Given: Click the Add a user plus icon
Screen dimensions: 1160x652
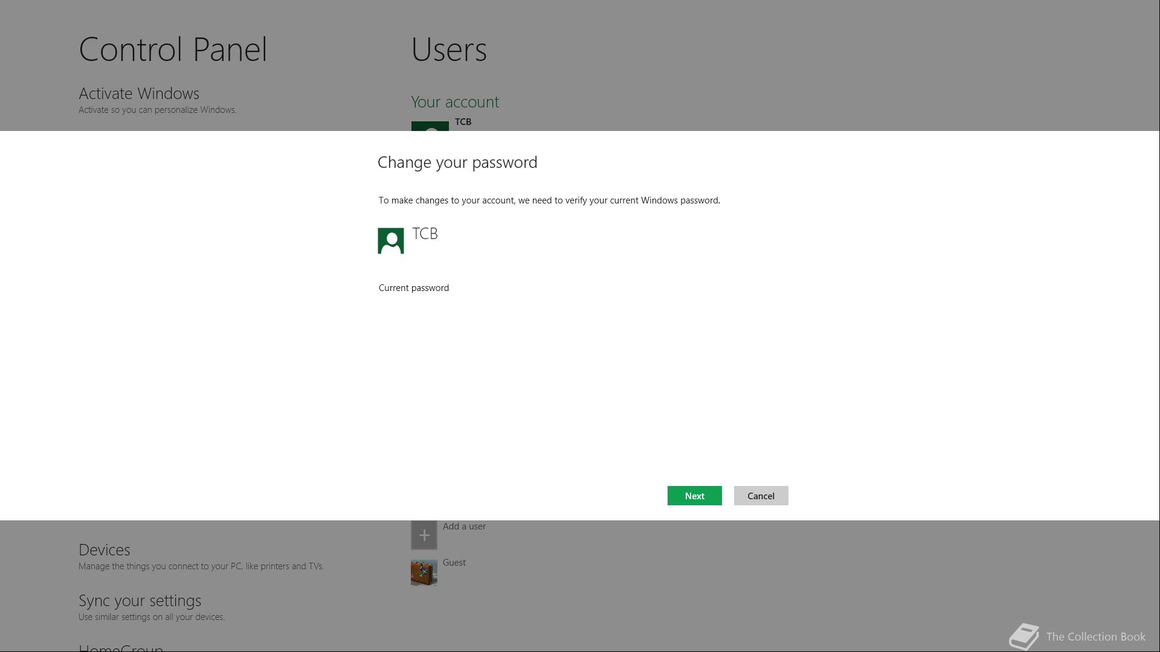Looking at the screenshot, I should pyautogui.click(x=424, y=535).
